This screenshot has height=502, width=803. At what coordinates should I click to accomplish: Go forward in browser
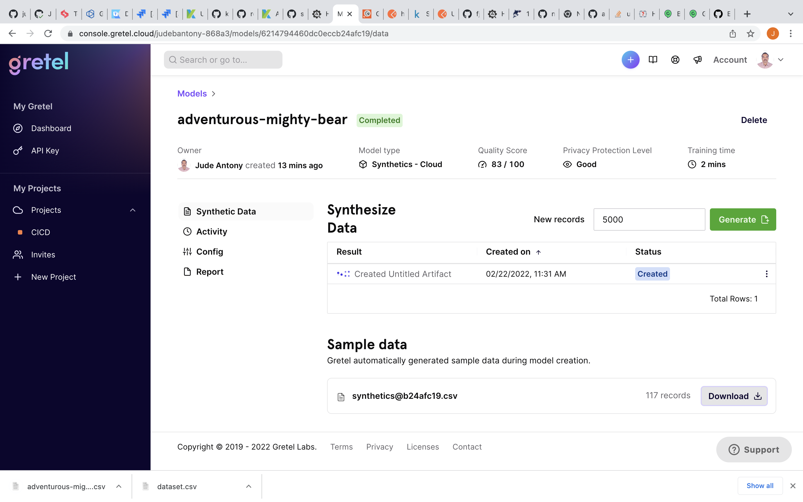[x=30, y=33]
